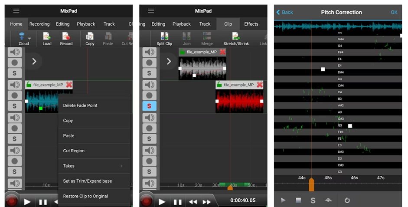The image size is (408, 207).
Task: Arm first track record button, left MixPad screen
Action: tap(15, 62)
